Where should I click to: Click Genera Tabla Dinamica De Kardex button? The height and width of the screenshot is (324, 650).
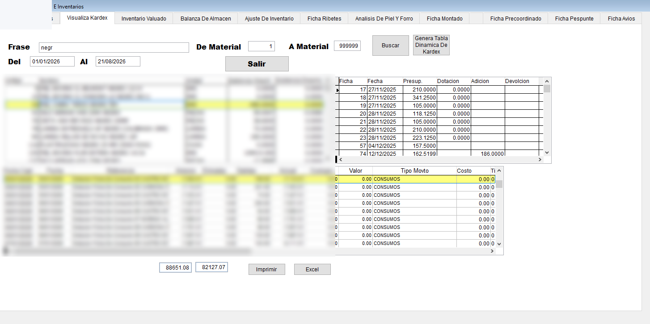(x=431, y=45)
